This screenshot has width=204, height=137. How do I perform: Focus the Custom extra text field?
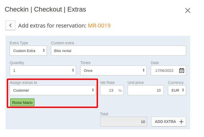[x=119, y=51]
